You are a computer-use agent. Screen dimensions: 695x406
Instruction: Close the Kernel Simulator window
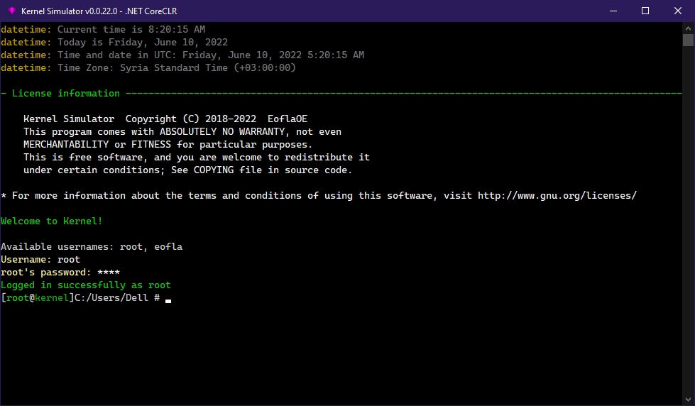point(678,11)
